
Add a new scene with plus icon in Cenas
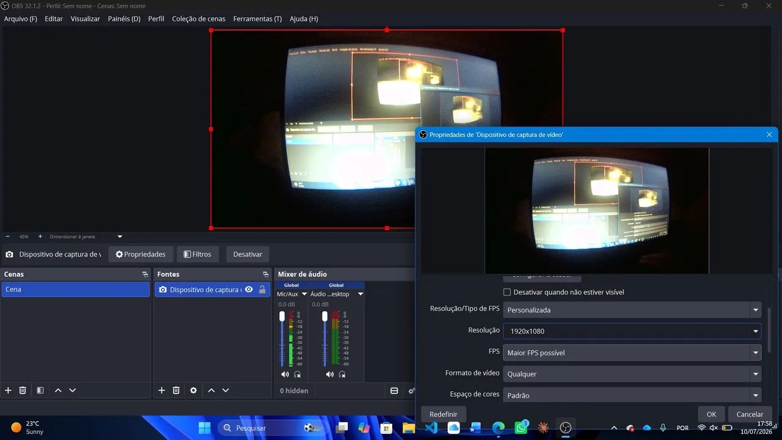pos(8,390)
